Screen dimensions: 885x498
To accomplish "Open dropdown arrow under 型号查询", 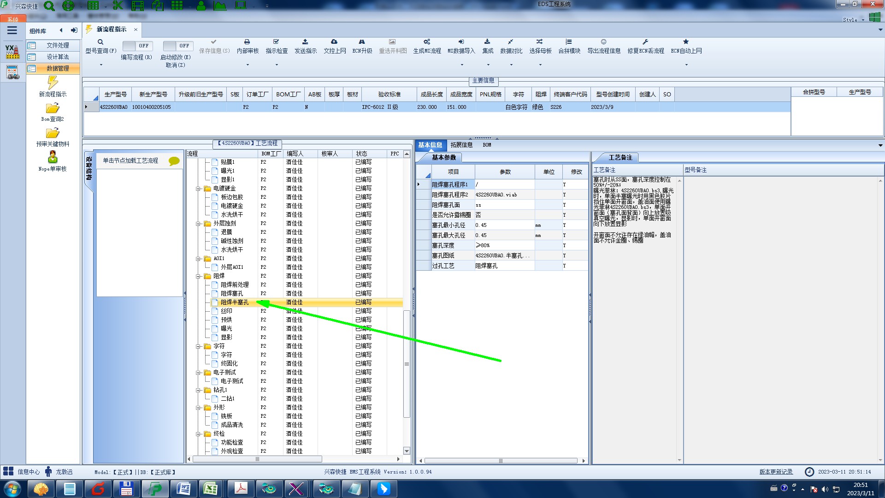I will pyautogui.click(x=101, y=65).
